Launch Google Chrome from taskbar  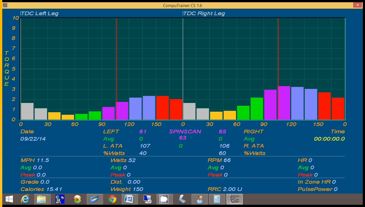tap(112, 199)
